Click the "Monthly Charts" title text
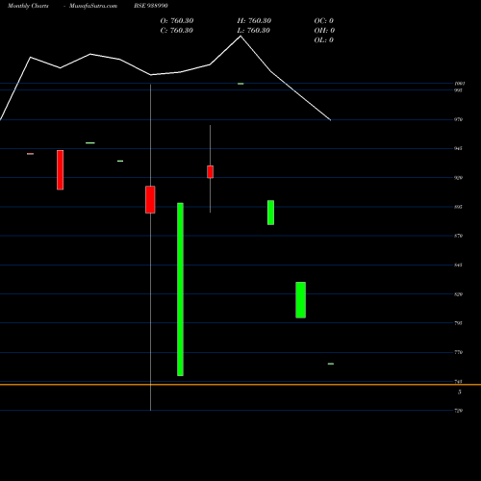The height and width of the screenshot is (481, 481). click(28, 6)
